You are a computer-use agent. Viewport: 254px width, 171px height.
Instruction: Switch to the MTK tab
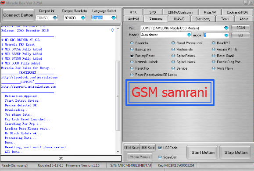click(x=133, y=12)
